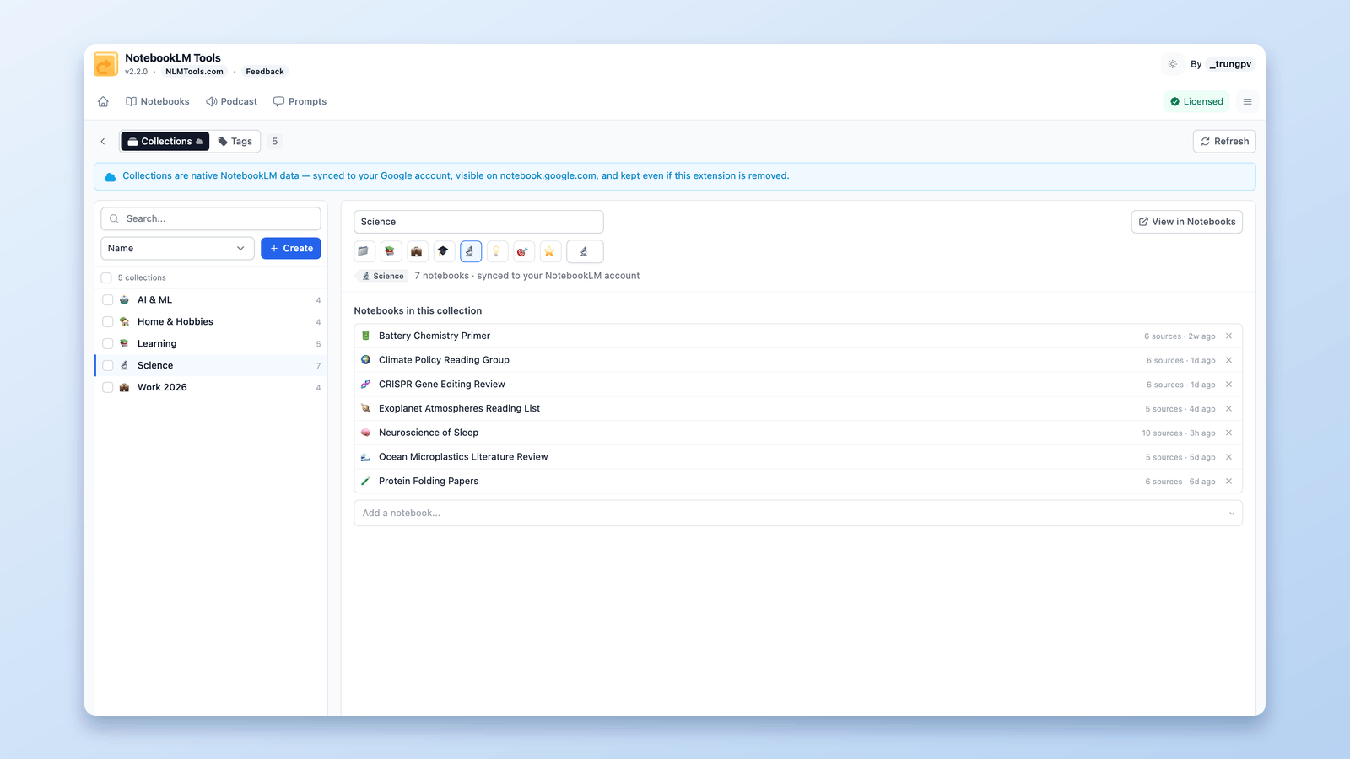Viewport: 1350px width, 759px height.
Task: Pick the briefcase emoji icon
Action: [x=417, y=251]
